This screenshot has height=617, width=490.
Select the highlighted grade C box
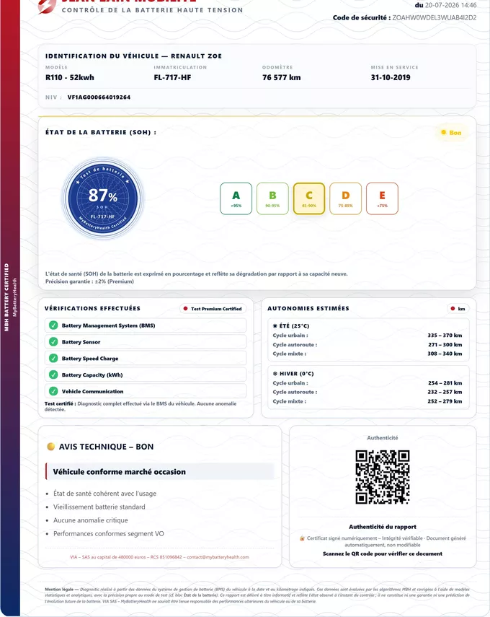(x=309, y=198)
